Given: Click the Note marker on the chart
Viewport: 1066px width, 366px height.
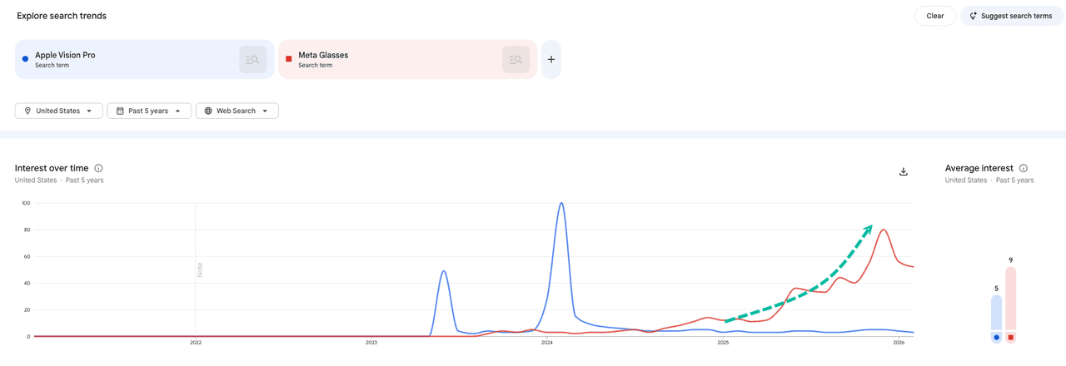Looking at the screenshot, I should coord(200,270).
